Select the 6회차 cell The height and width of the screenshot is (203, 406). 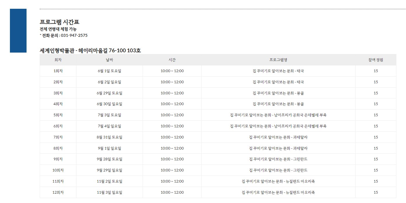[58, 126]
